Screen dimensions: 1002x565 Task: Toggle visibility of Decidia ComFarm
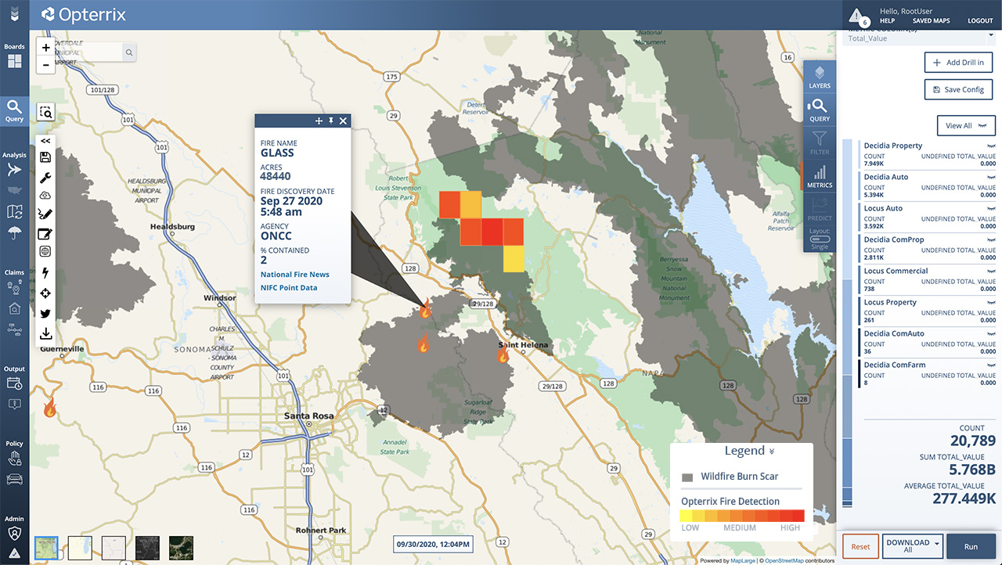coord(991,365)
